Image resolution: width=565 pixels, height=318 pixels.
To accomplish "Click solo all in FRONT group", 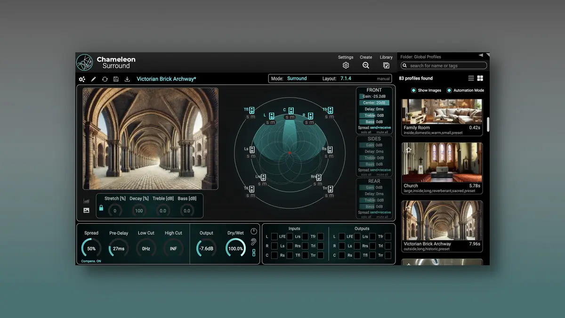I will pos(366,132).
